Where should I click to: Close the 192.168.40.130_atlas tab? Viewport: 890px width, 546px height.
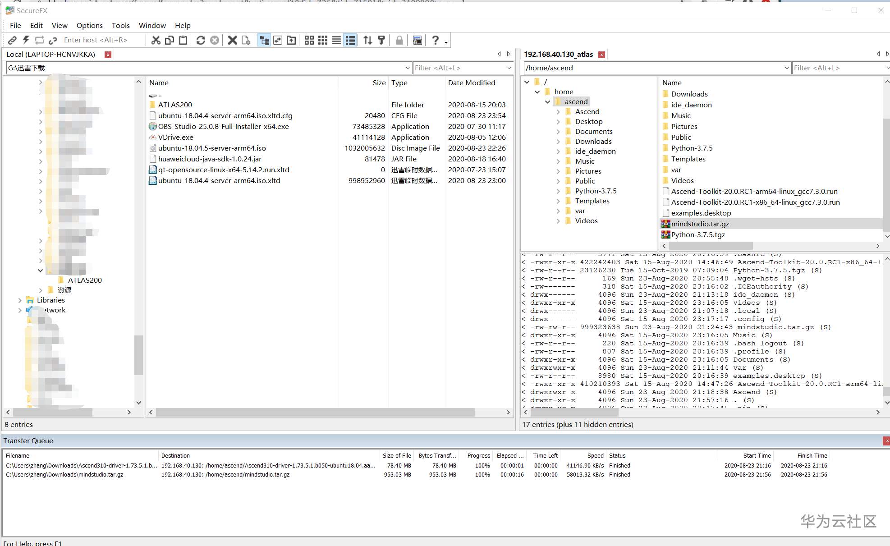(x=601, y=55)
